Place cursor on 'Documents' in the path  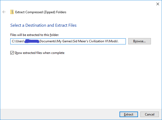click(x=48, y=41)
